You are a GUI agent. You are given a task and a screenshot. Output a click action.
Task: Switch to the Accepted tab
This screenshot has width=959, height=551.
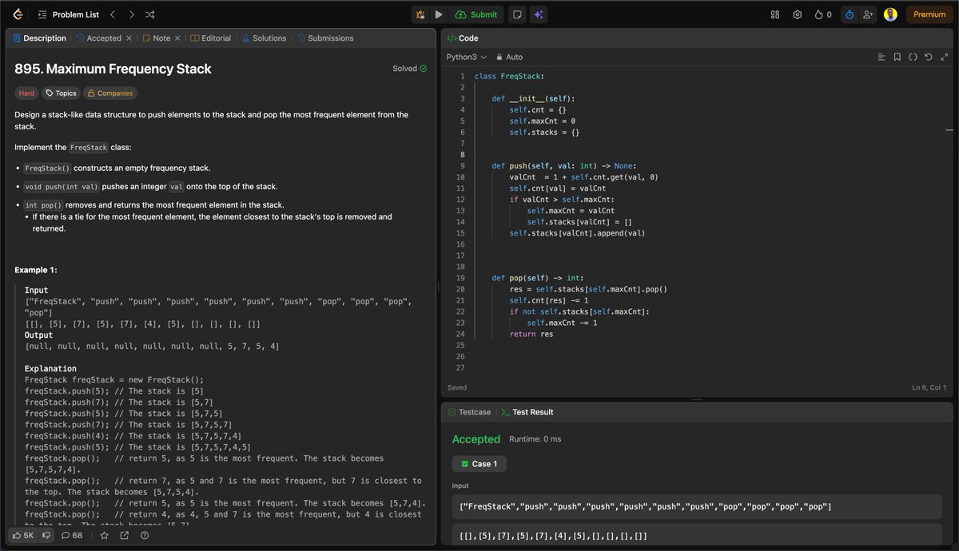tap(99, 38)
